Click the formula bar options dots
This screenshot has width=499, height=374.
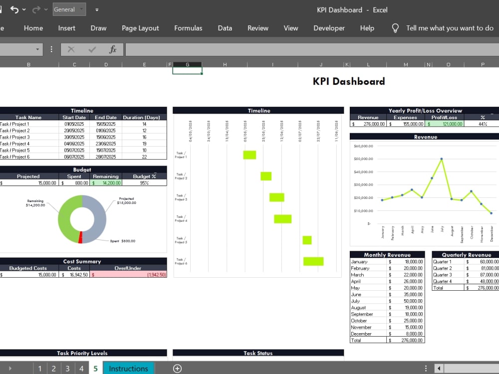[x=51, y=49]
